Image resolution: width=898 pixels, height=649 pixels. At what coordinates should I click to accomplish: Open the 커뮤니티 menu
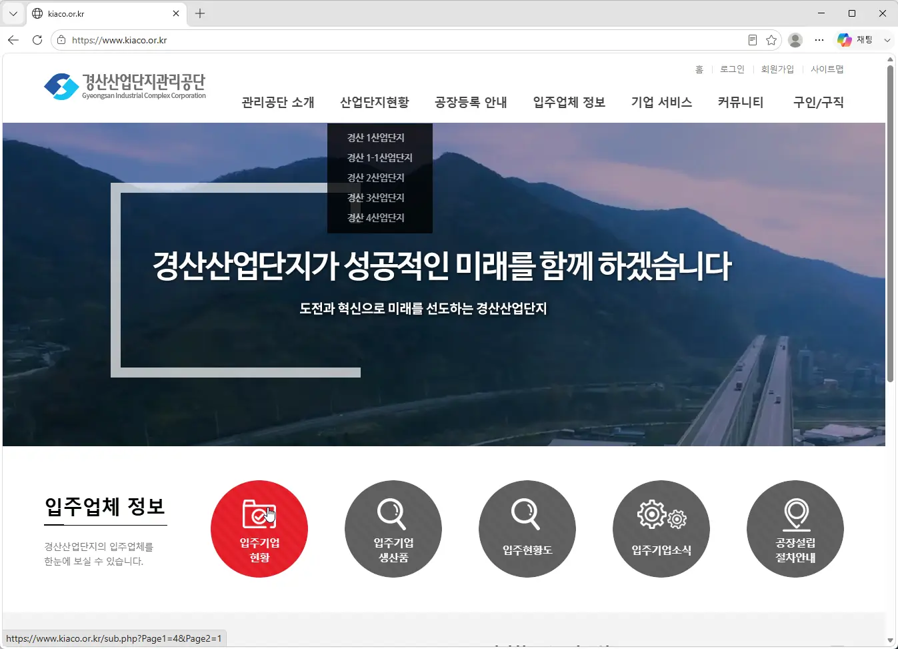pyautogui.click(x=741, y=102)
